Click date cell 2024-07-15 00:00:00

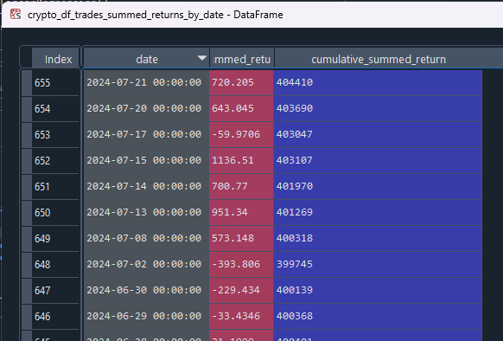click(146, 161)
